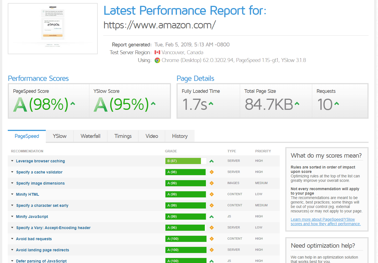Open the Specify a character set early link
The image size is (378, 263).
tap(42, 205)
